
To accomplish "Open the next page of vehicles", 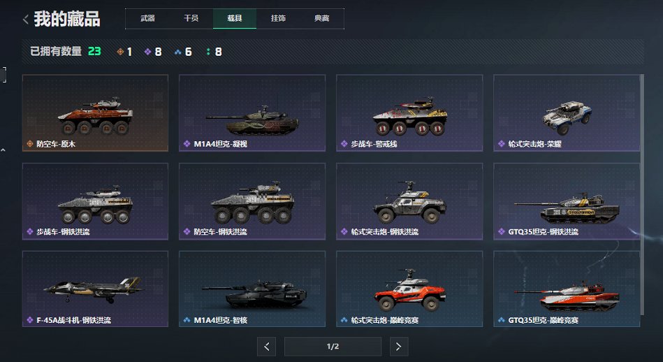I will tap(399, 347).
